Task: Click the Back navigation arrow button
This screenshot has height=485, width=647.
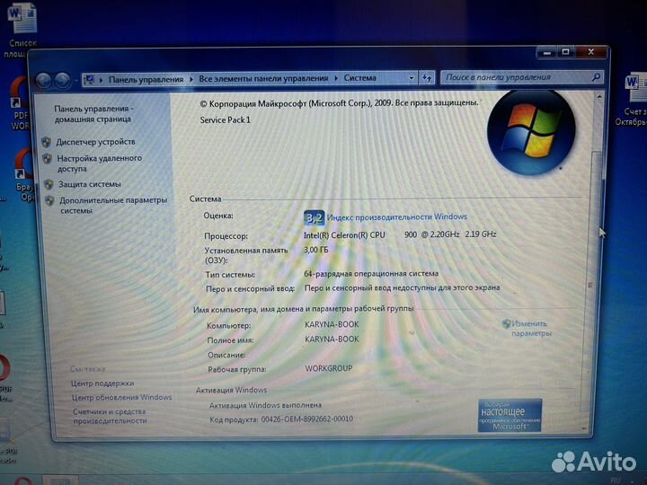Action: 43,80
